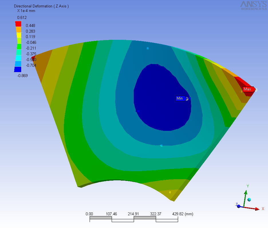Viewport: 268px width, 229px height.
Task: Click the cyan isometric ball on triad
Action: pyautogui.click(x=249, y=200)
